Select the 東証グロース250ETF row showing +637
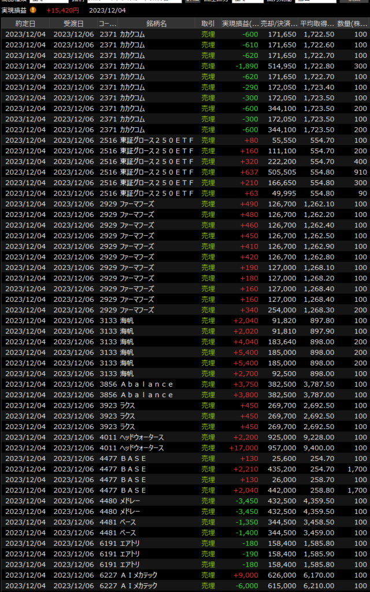Image resolution: width=370 pixels, height=592 pixels. point(185,172)
